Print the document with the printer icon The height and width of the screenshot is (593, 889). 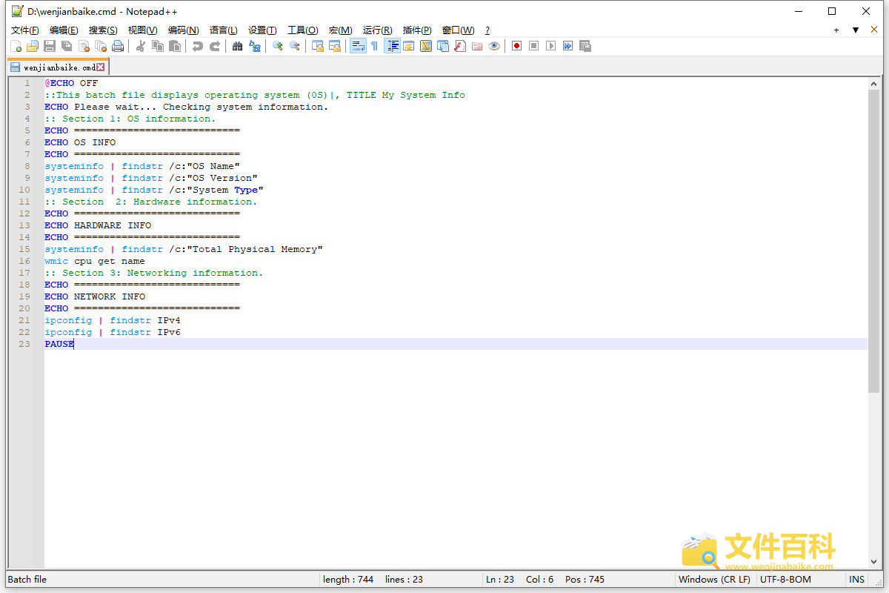pyautogui.click(x=118, y=46)
